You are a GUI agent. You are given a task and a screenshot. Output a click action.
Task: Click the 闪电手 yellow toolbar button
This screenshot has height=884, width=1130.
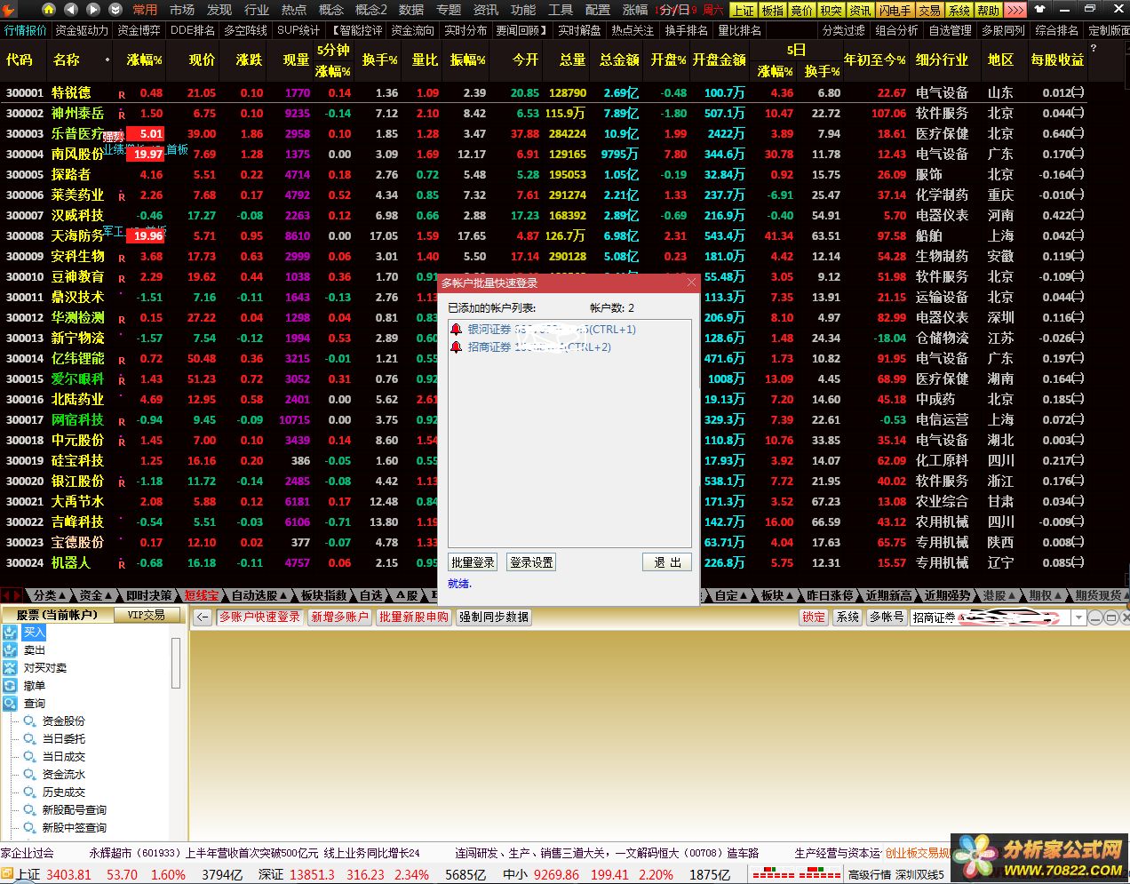pos(895,10)
